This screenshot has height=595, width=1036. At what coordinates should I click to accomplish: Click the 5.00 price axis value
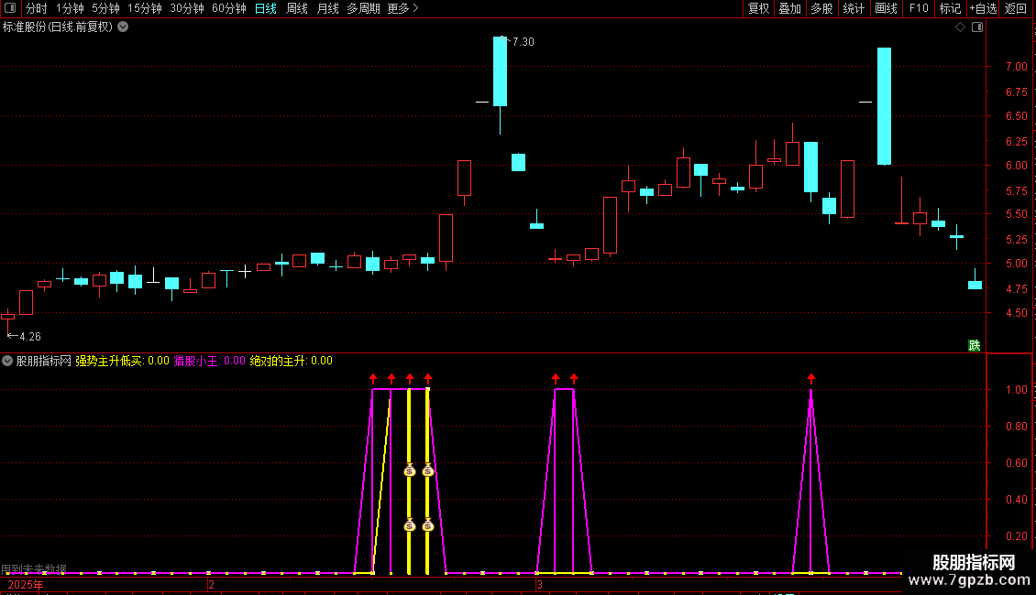tap(1016, 264)
